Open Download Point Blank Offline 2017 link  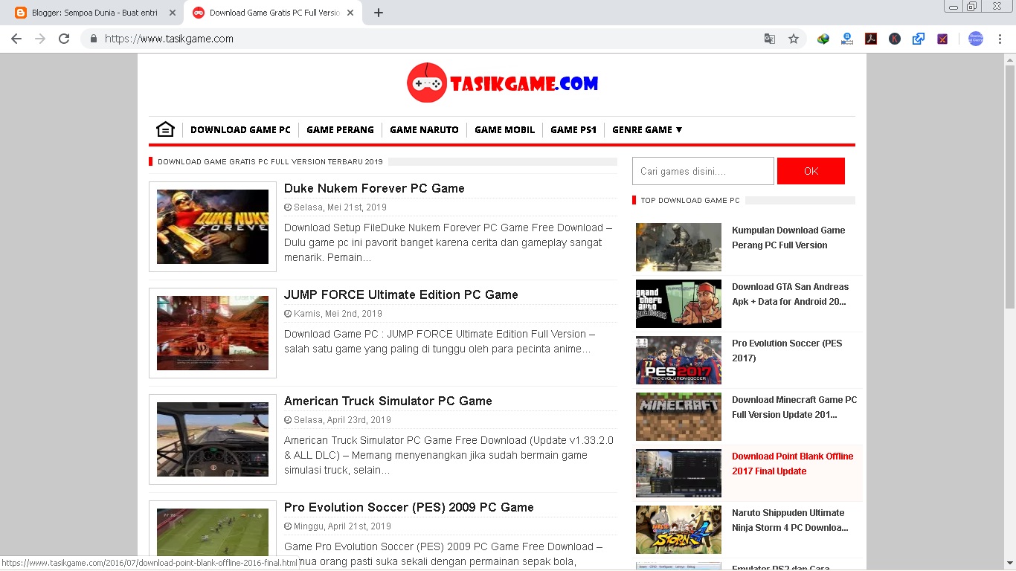(x=793, y=464)
